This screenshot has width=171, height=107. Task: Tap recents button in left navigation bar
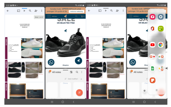point(52,102)
